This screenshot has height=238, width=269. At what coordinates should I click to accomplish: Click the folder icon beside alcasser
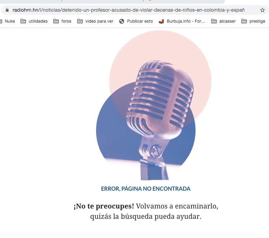pyautogui.click(x=214, y=21)
